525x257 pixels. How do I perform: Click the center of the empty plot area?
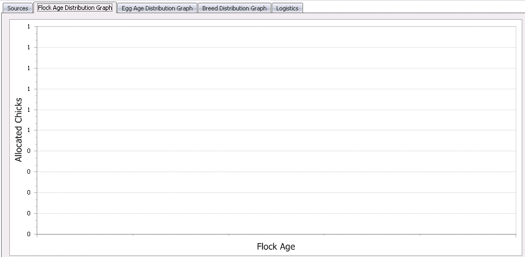[276, 130]
